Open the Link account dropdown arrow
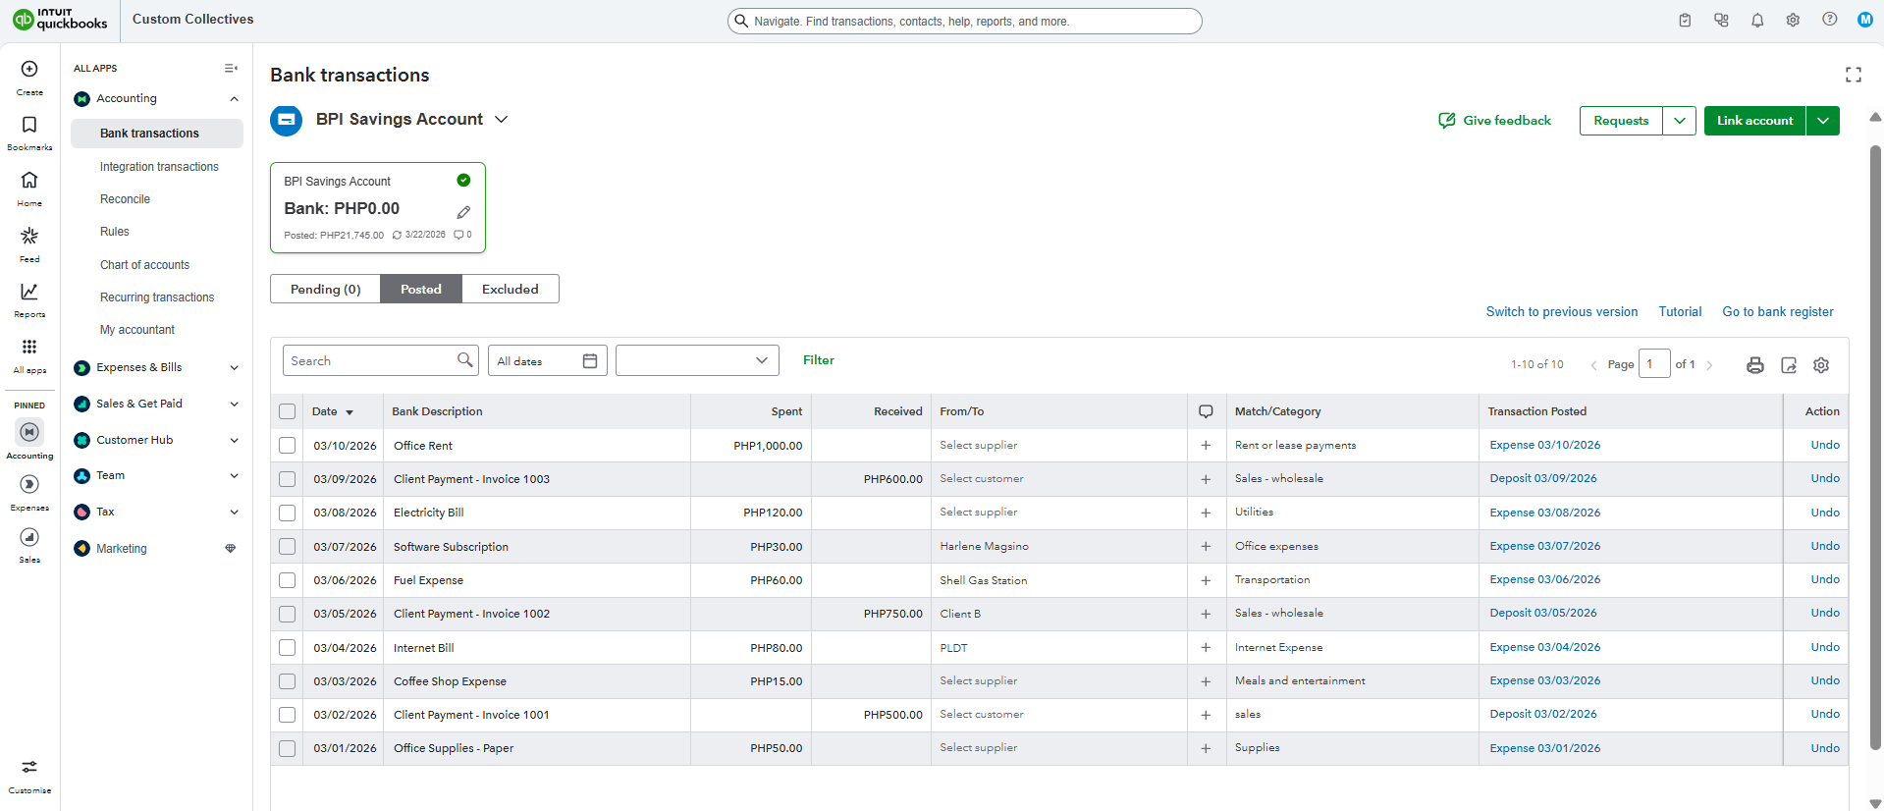 pos(1823,121)
